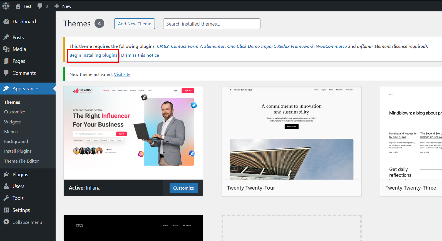Select Appearance menu label
This screenshot has height=241, width=442.
coord(25,89)
